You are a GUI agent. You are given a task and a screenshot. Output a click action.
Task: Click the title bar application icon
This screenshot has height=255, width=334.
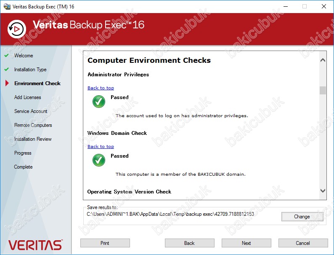point(7,6)
